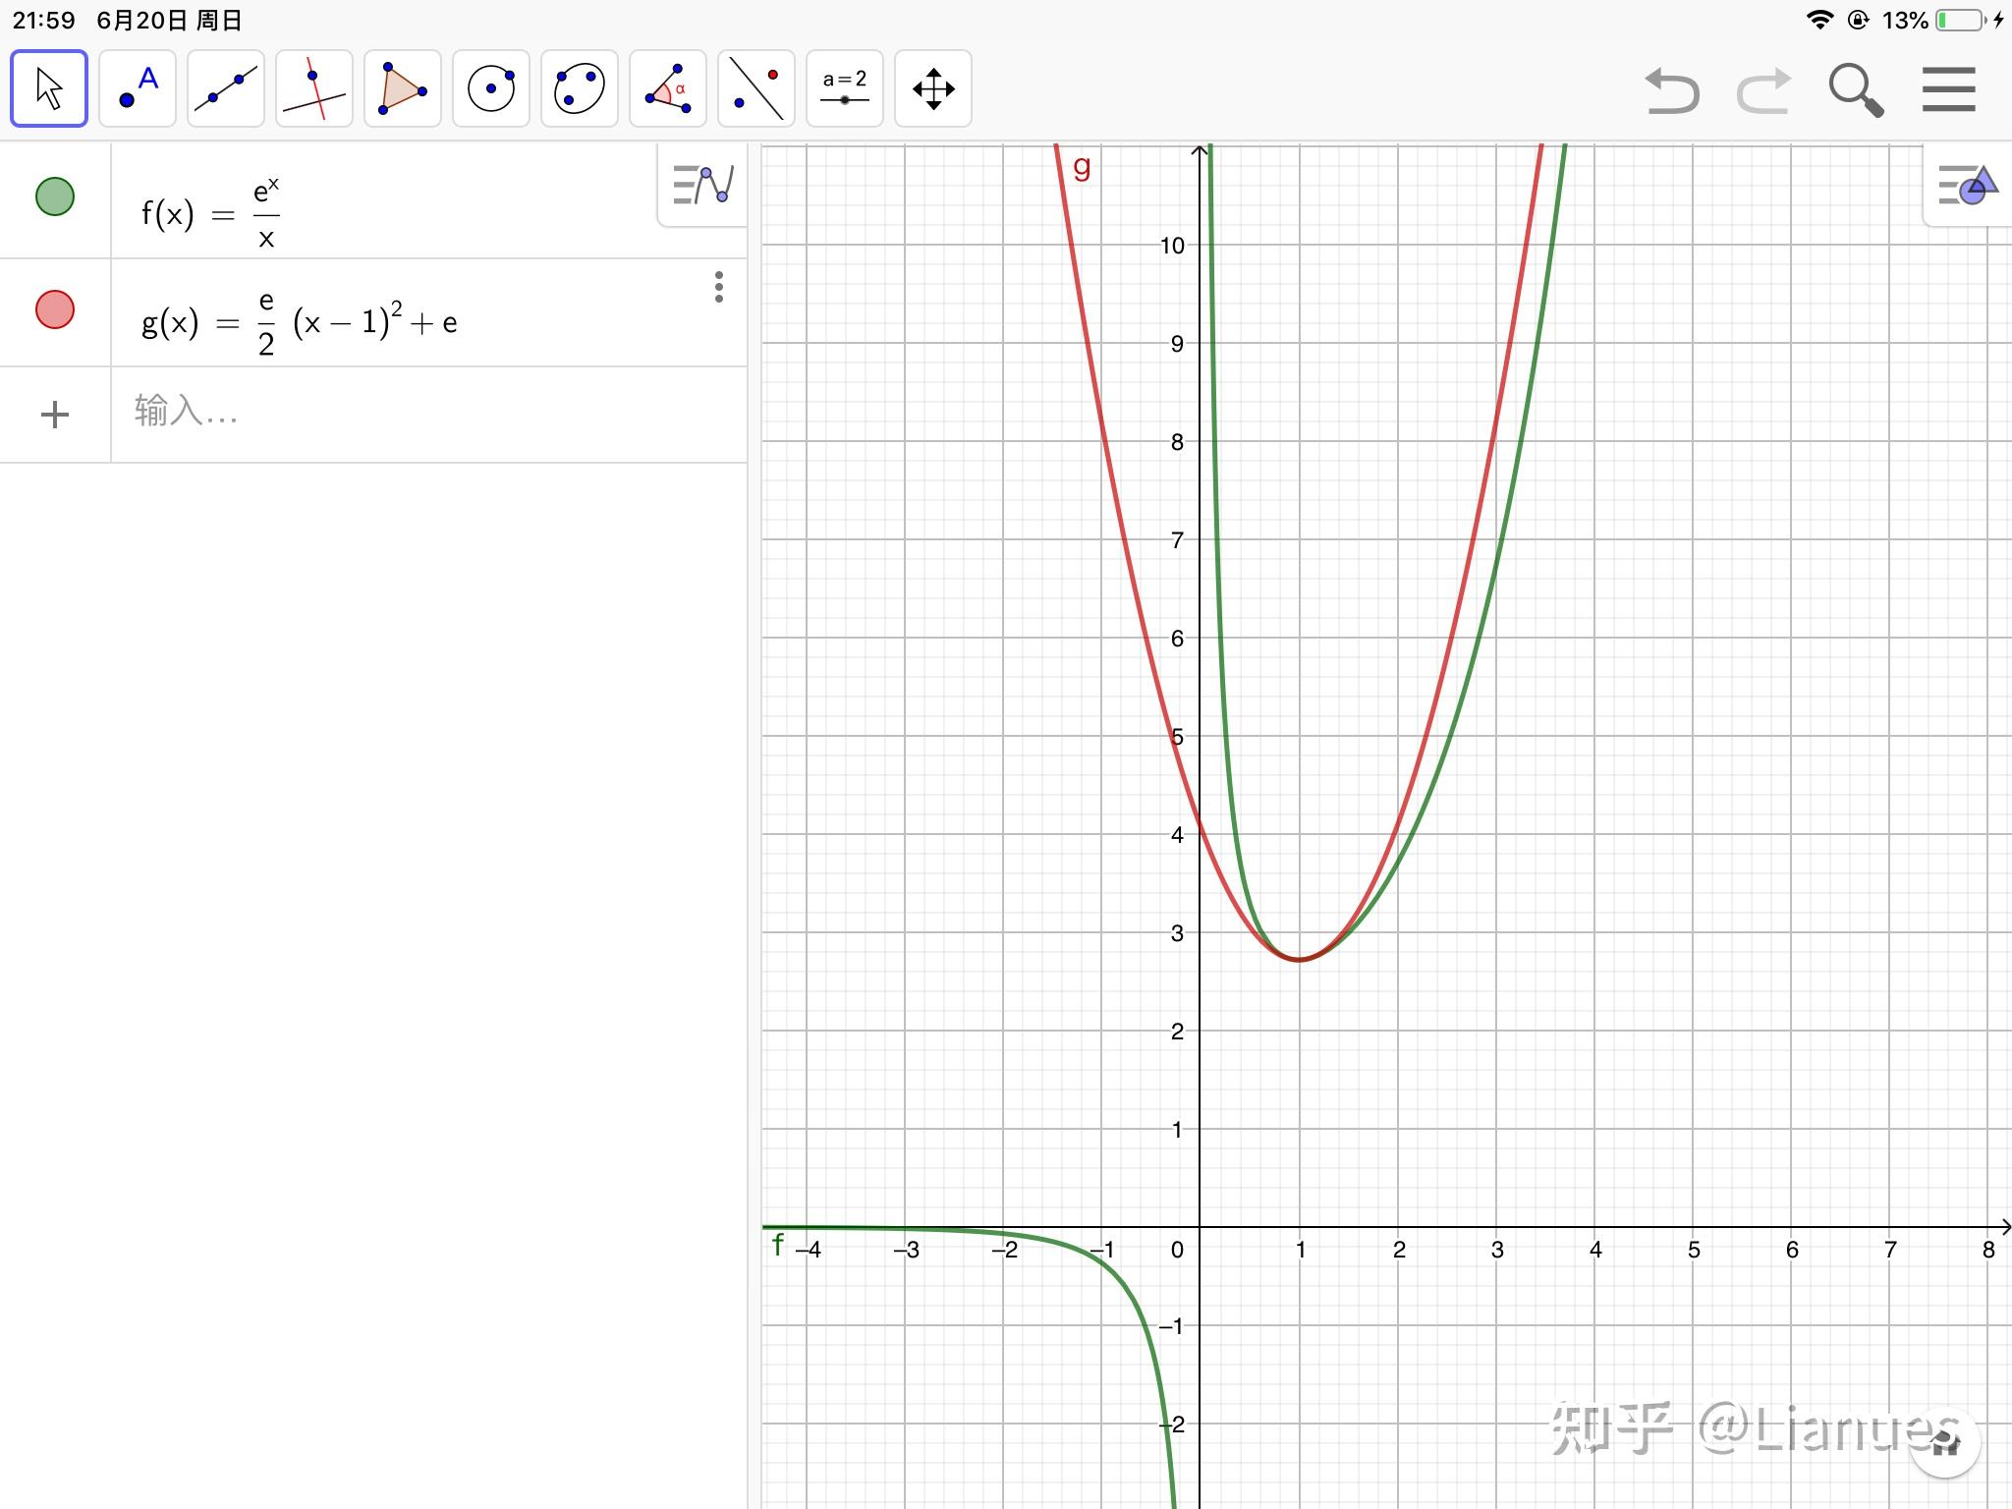Select the Perpendicular Line tool
Viewport: 2012px width, 1509px height.
click(x=314, y=88)
